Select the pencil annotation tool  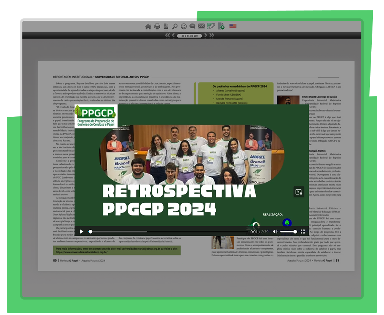[210, 26]
